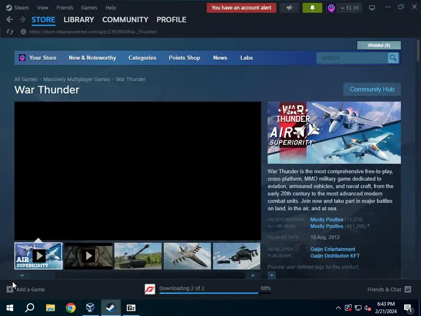The width and height of the screenshot is (421, 316).
Task: Play the second trailer thumbnail
Action: coord(88,256)
